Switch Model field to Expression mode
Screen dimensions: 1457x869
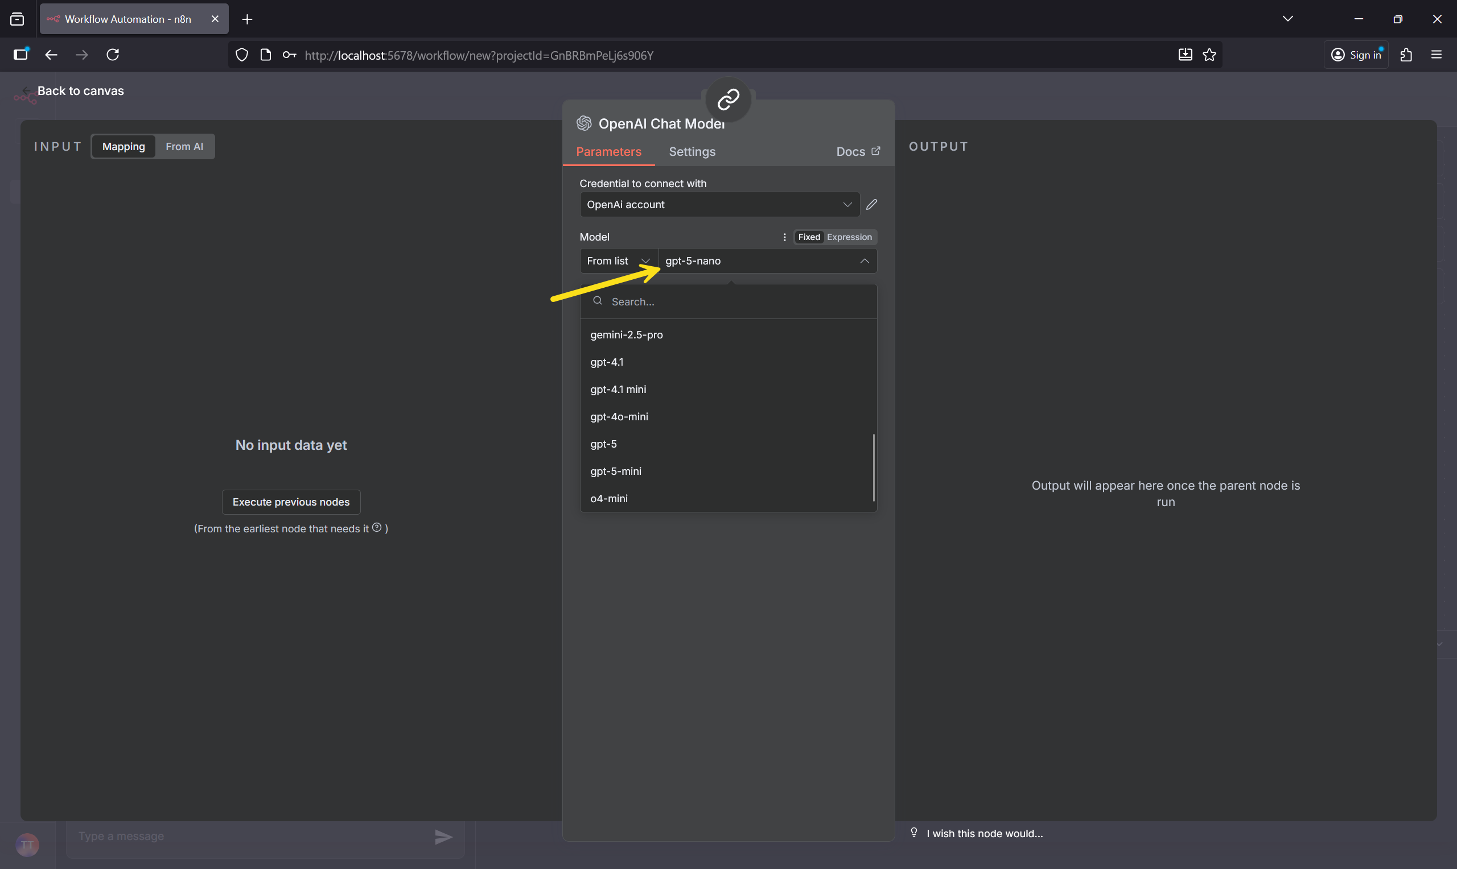[x=850, y=237]
